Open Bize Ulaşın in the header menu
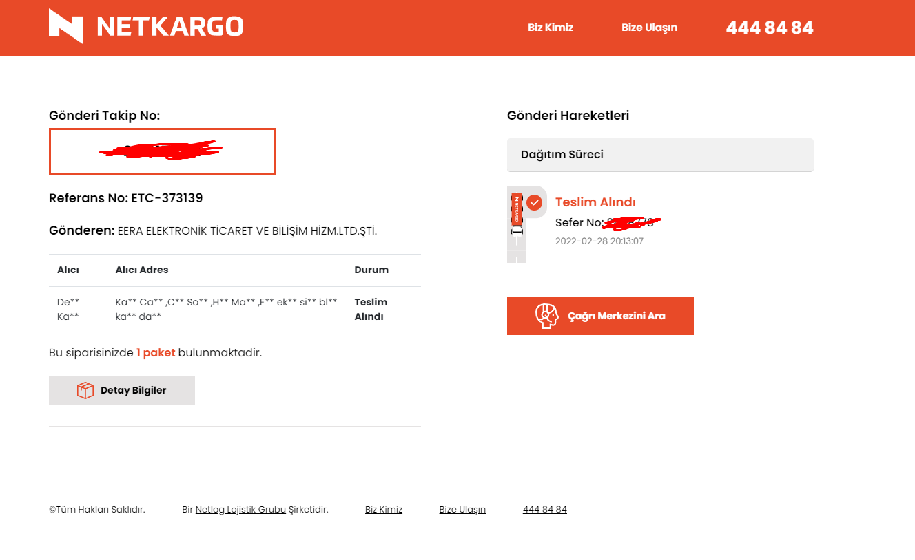This screenshot has width=915, height=560. click(x=649, y=28)
